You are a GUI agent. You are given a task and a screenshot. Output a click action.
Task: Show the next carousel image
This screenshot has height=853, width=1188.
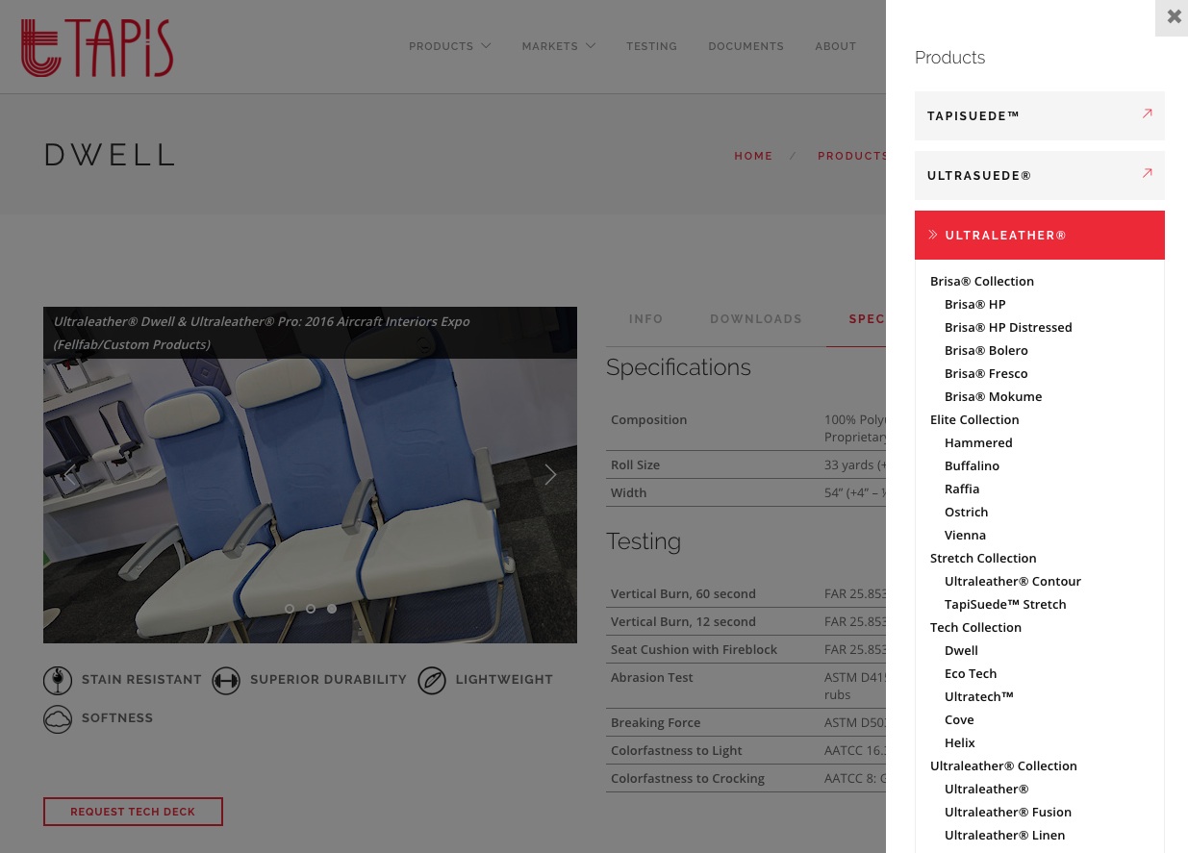[x=550, y=474]
